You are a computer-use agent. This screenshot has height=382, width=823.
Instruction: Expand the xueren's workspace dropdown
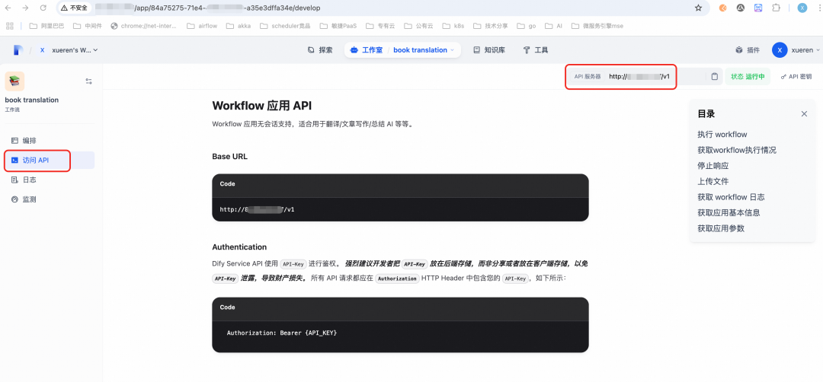[x=74, y=50]
